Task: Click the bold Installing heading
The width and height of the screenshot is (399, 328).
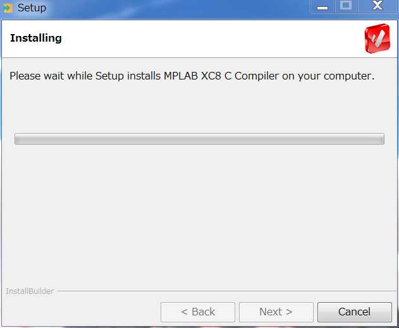Action: pos(36,38)
